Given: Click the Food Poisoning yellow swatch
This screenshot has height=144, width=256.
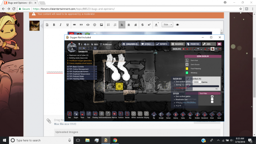Looking at the screenshot, I should [x=187, y=69].
